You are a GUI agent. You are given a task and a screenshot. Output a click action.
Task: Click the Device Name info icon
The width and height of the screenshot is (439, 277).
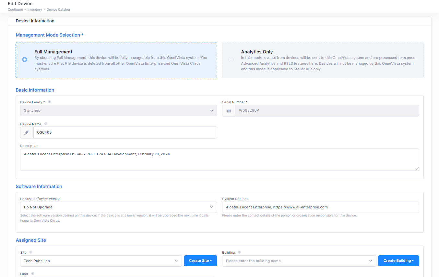[46, 124]
